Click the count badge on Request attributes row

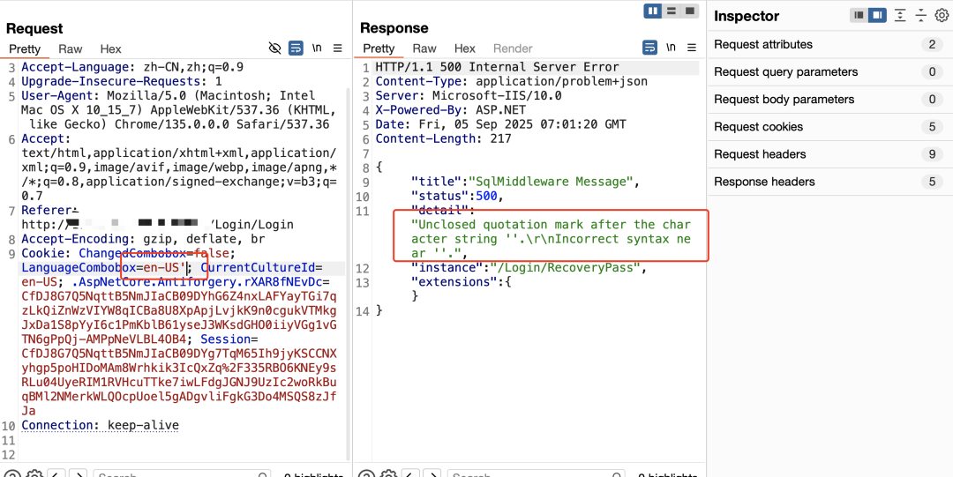pos(932,44)
